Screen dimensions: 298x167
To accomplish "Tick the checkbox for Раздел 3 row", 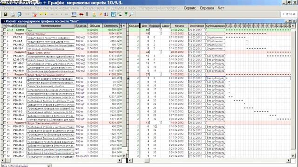I will 5,74.
